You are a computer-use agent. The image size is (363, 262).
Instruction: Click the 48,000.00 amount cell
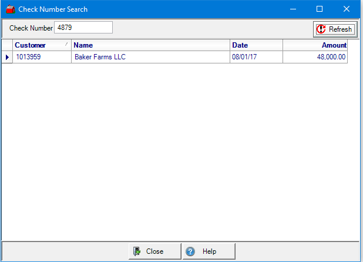pyautogui.click(x=315, y=57)
